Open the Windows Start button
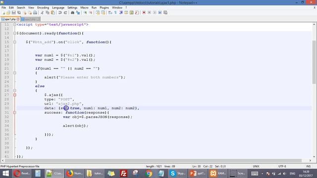The height and width of the screenshot is (178, 317). pos(5,174)
